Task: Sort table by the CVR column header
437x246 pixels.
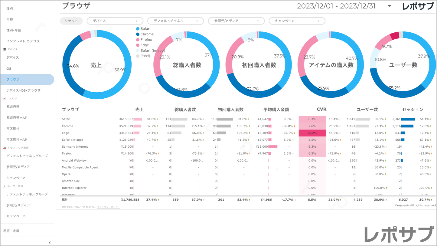Action: pyautogui.click(x=321, y=109)
